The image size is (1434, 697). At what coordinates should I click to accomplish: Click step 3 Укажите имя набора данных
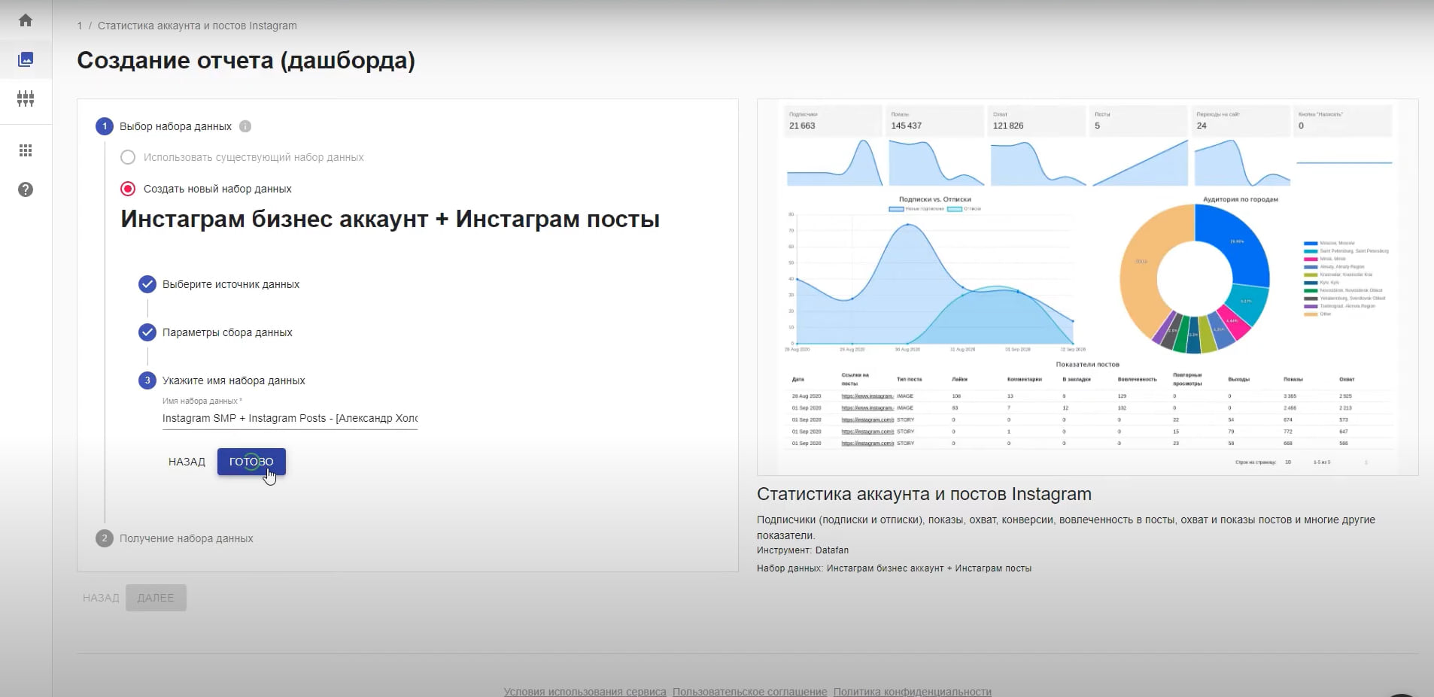click(222, 380)
